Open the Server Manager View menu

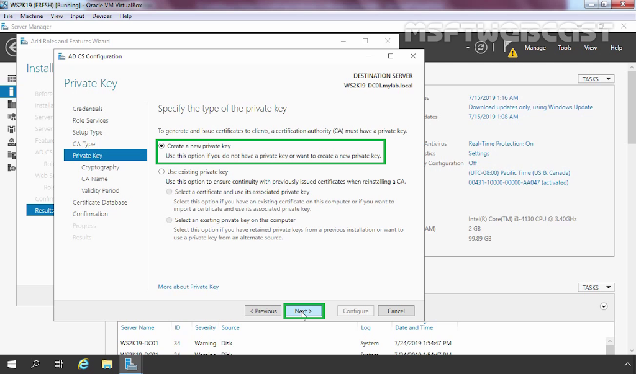(590, 47)
